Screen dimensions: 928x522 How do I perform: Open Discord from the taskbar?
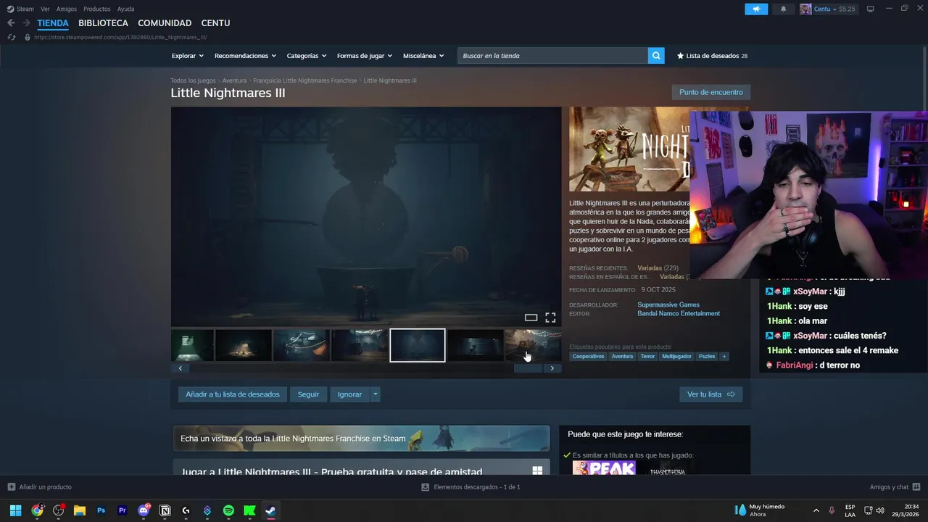[144, 510]
